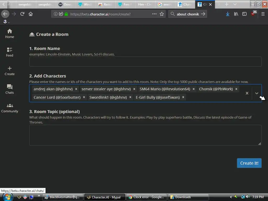
Task: Open Clock error - Google taskbar window
Action: 147,197
